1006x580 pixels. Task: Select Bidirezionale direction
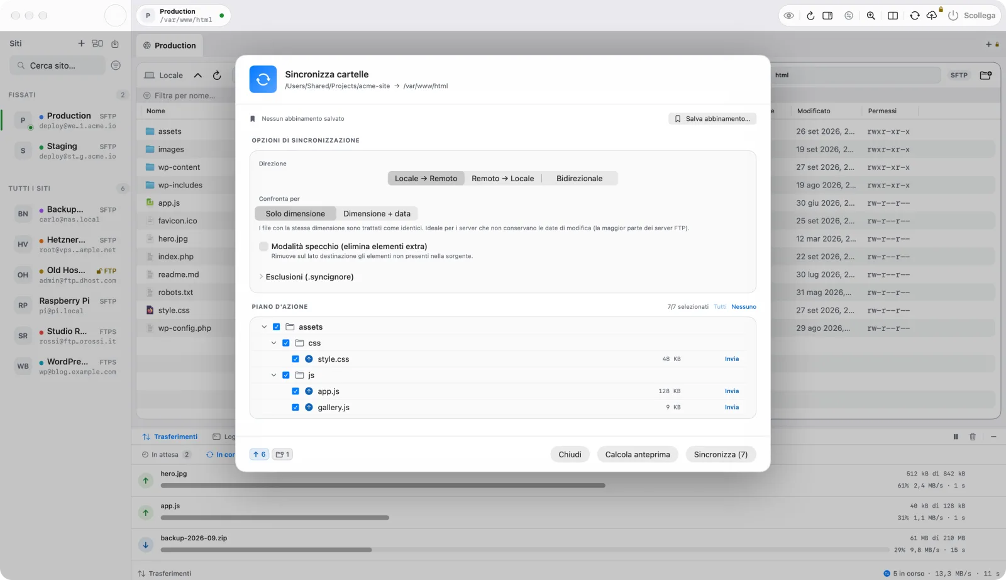pyautogui.click(x=579, y=179)
